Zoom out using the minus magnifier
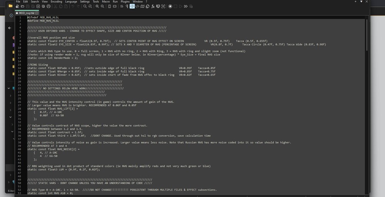Image resolution: width=385 pixels, height=197 pixels. tap(103, 7)
